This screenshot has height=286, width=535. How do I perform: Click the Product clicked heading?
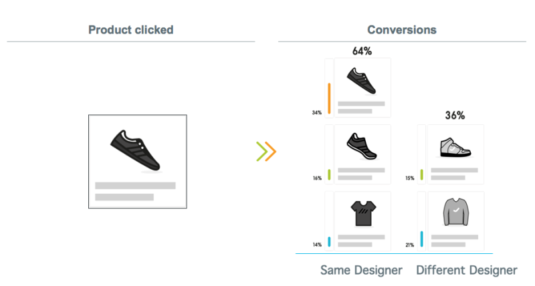tap(131, 30)
